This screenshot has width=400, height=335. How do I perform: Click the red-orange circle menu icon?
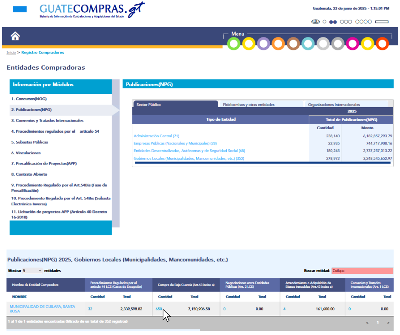383,44
